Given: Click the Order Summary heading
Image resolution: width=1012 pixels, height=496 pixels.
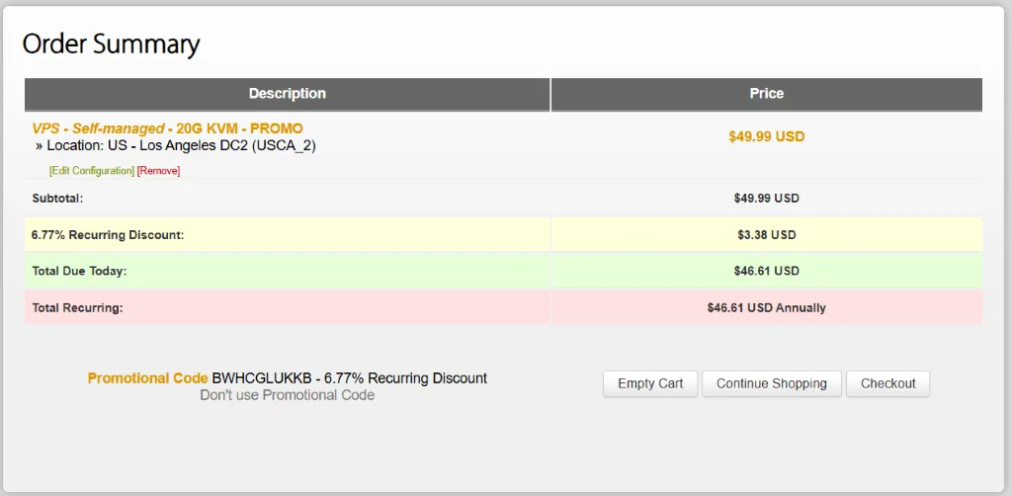Looking at the screenshot, I should click(111, 44).
